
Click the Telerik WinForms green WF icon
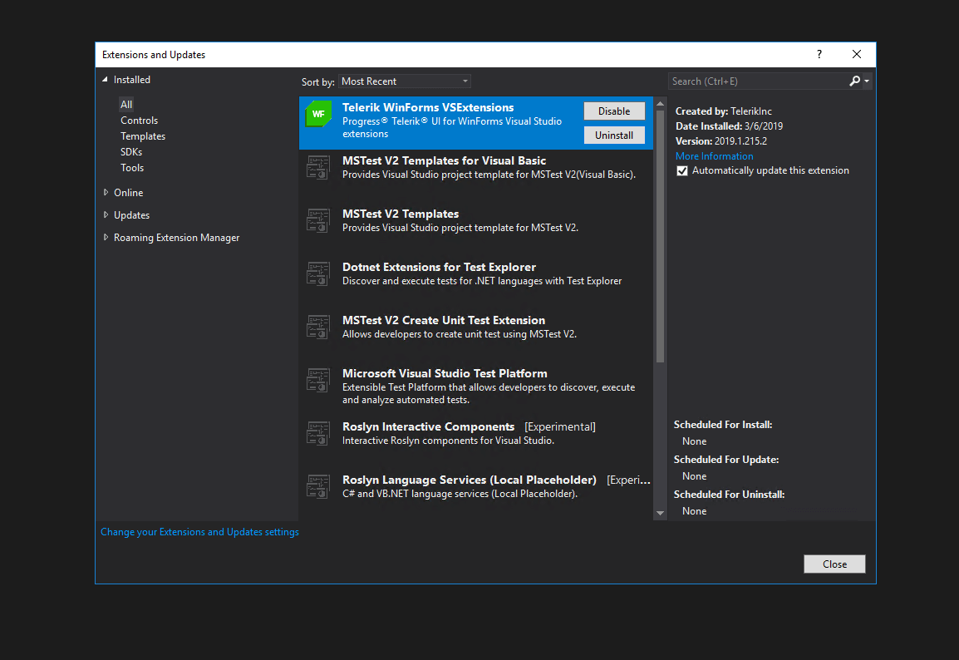tap(318, 114)
